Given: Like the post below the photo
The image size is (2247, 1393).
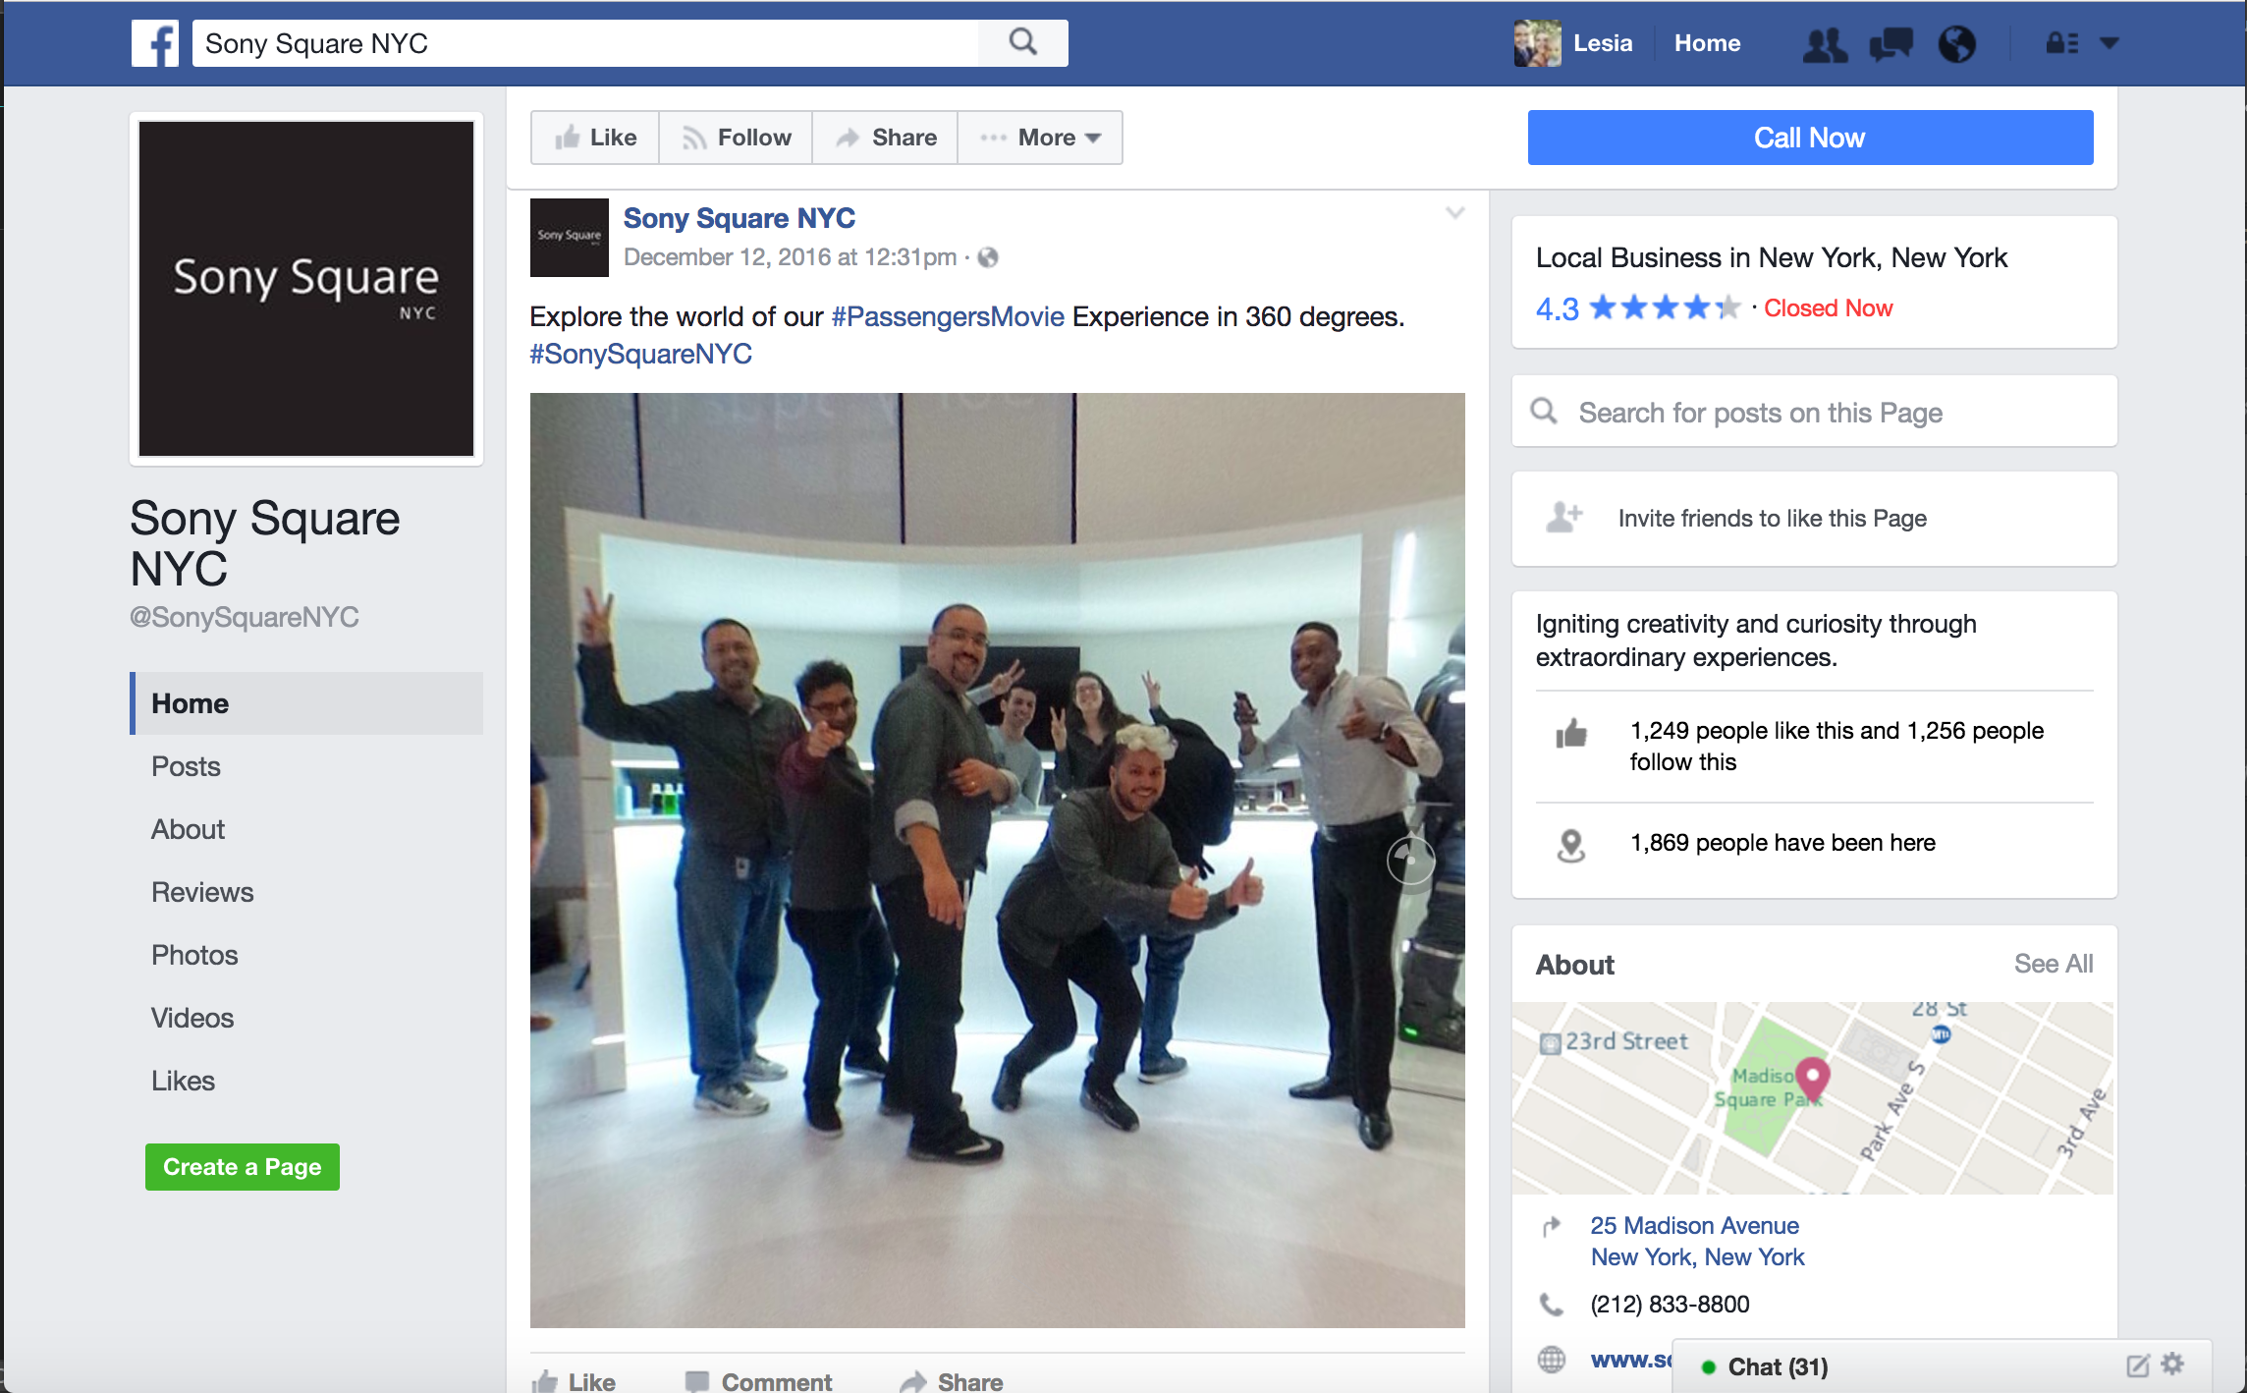Looking at the screenshot, I should point(575,1381).
